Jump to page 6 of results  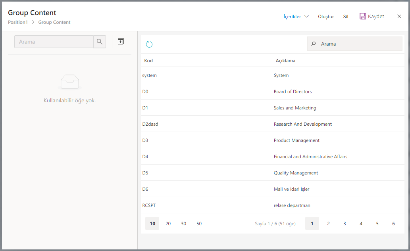click(393, 224)
